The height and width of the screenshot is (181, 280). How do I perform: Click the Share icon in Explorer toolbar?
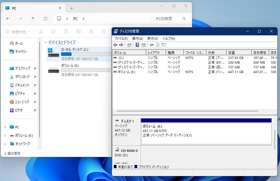tap(91, 31)
